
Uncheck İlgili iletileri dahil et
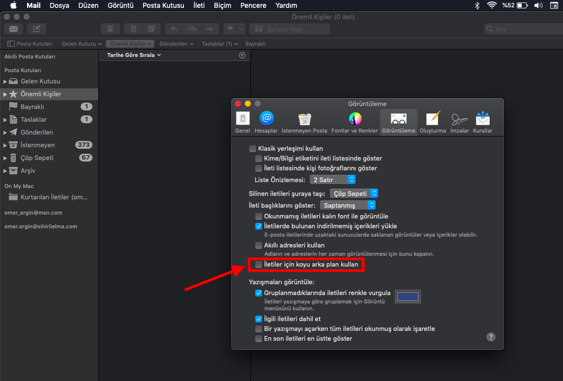click(259, 319)
